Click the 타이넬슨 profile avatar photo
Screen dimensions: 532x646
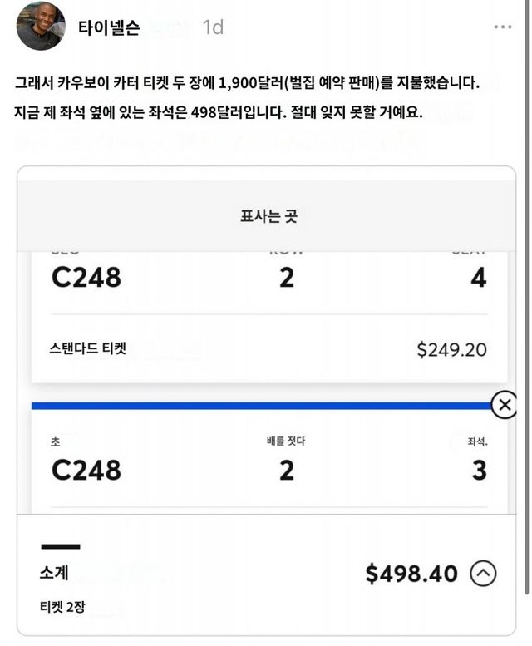41,26
